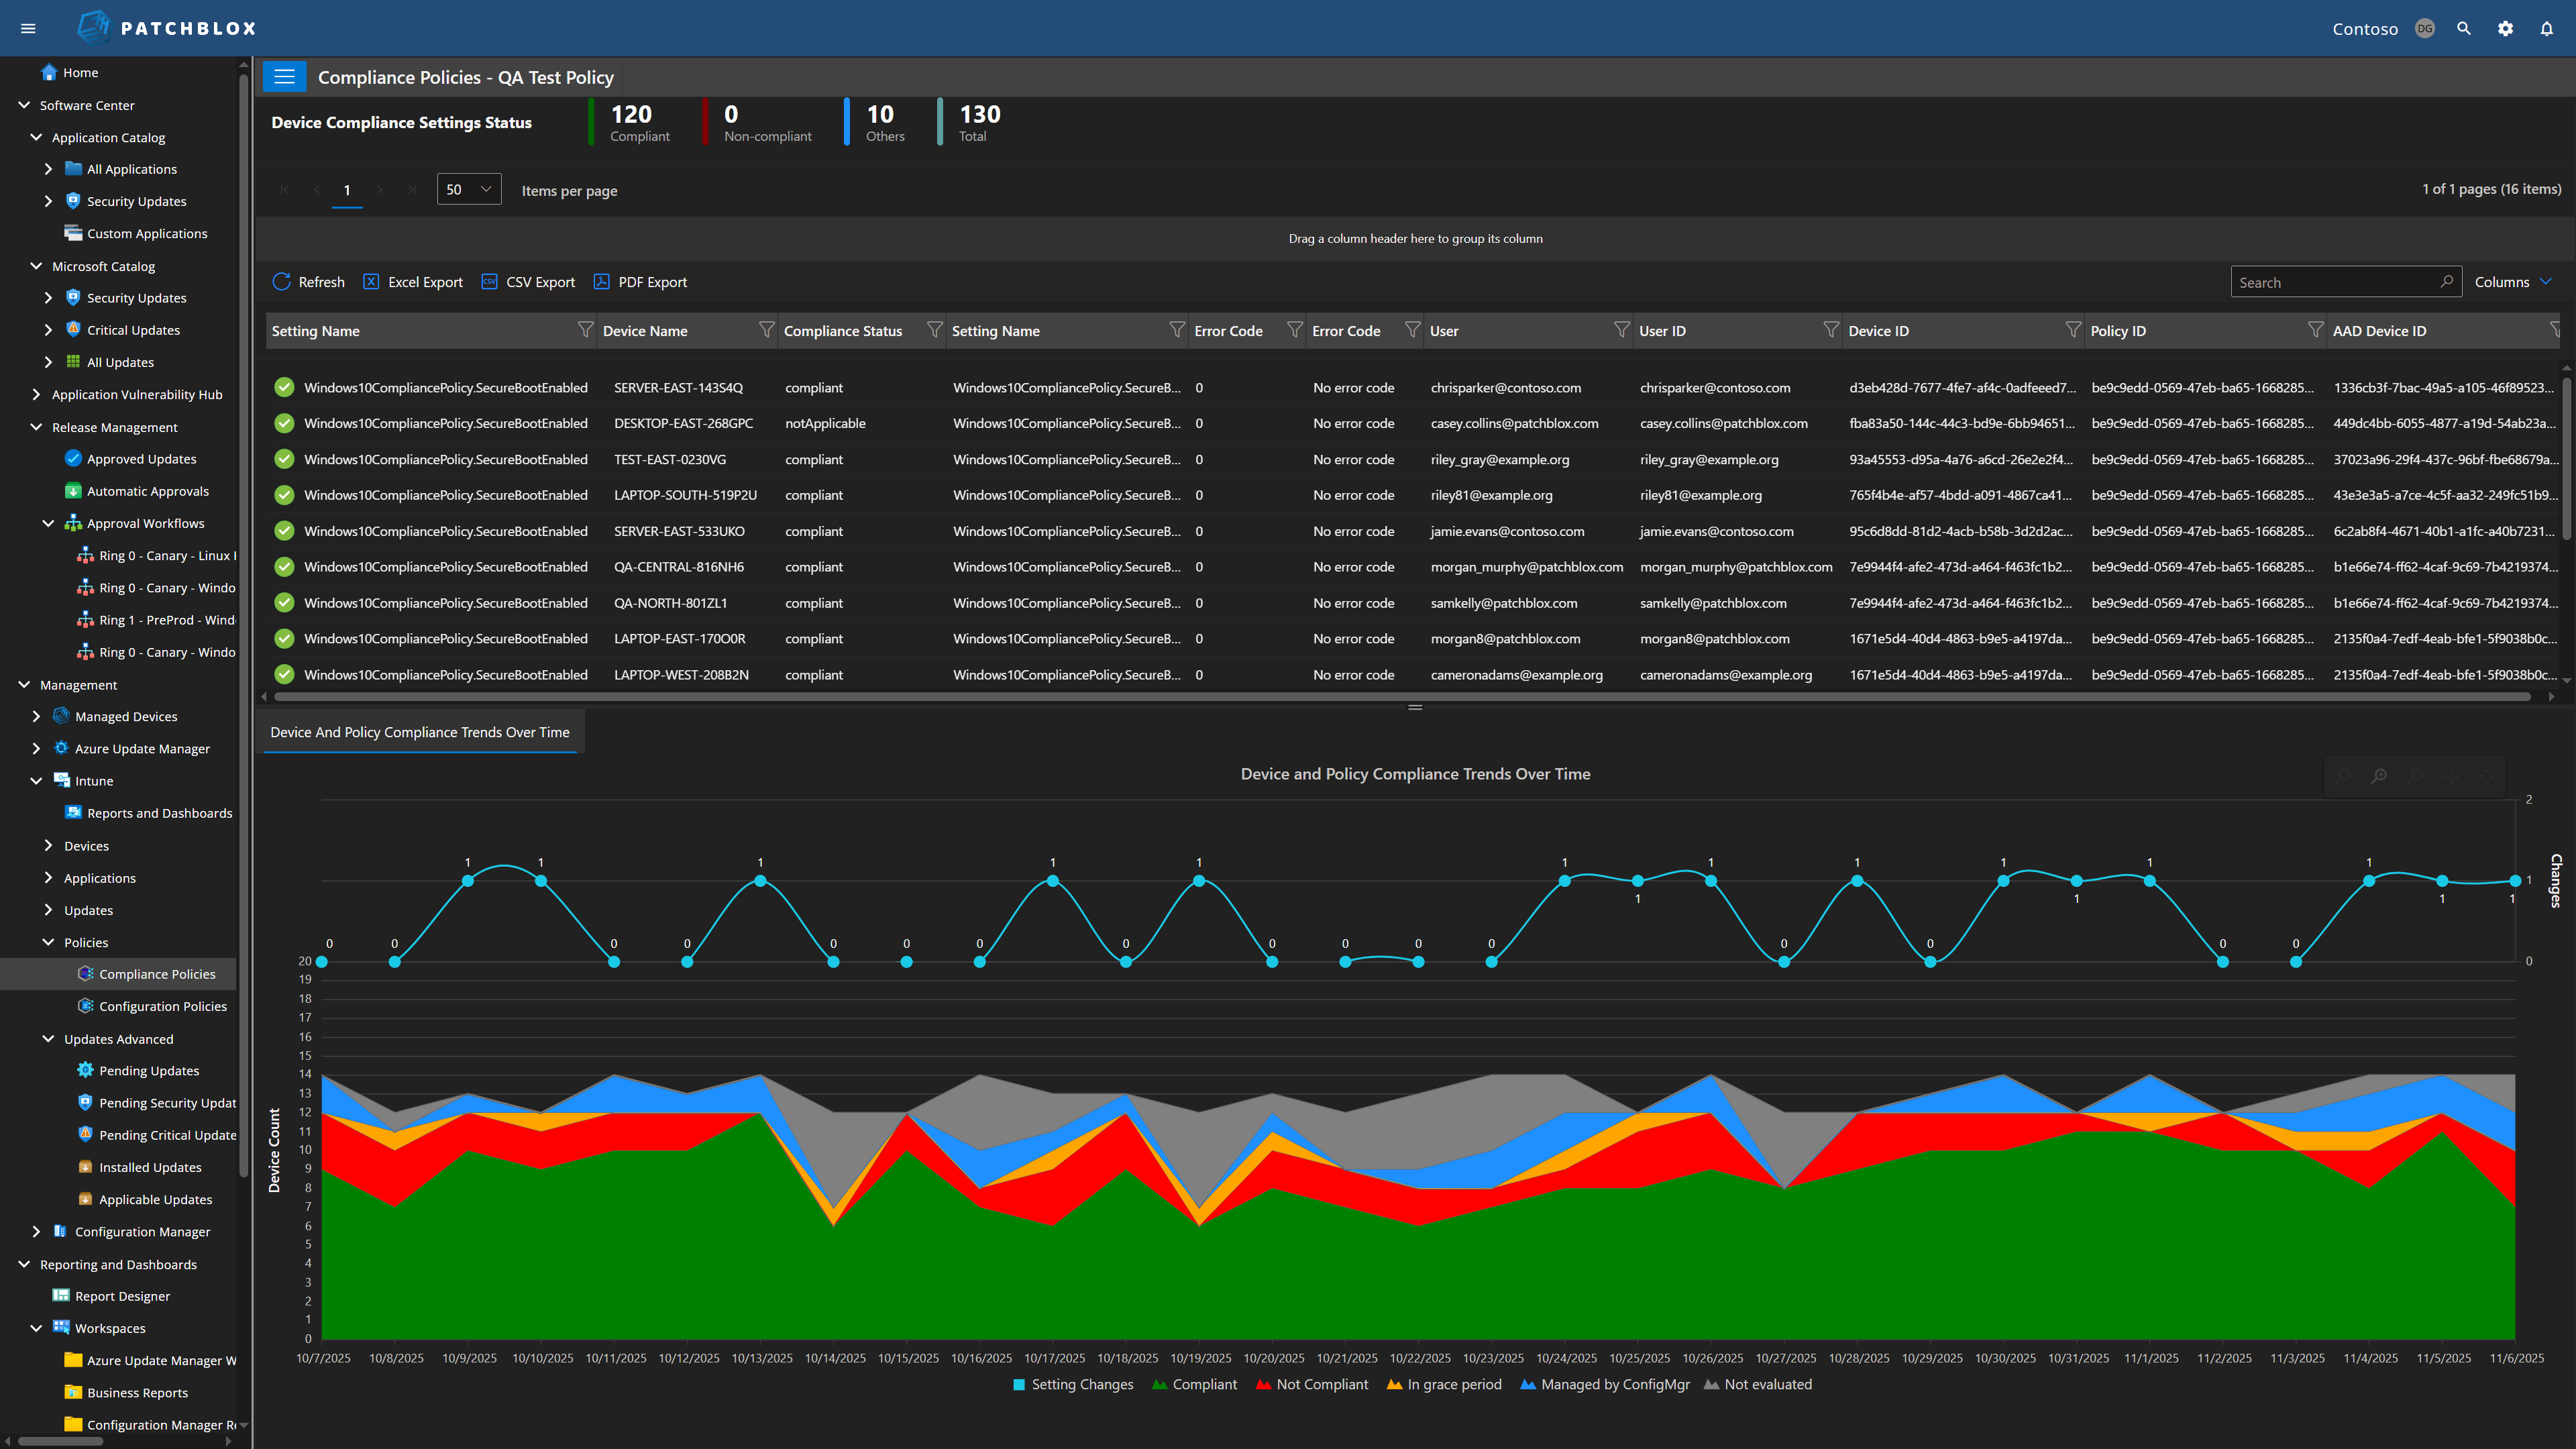Screen dimensions: 2576x1449
Task: Switch to Device And Policy Compliance Trends tab
Action: coord(420,731)
